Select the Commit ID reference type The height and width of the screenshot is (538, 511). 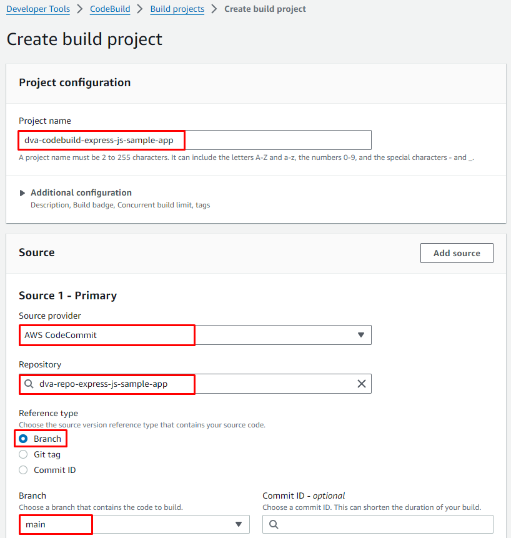(23, 470)
